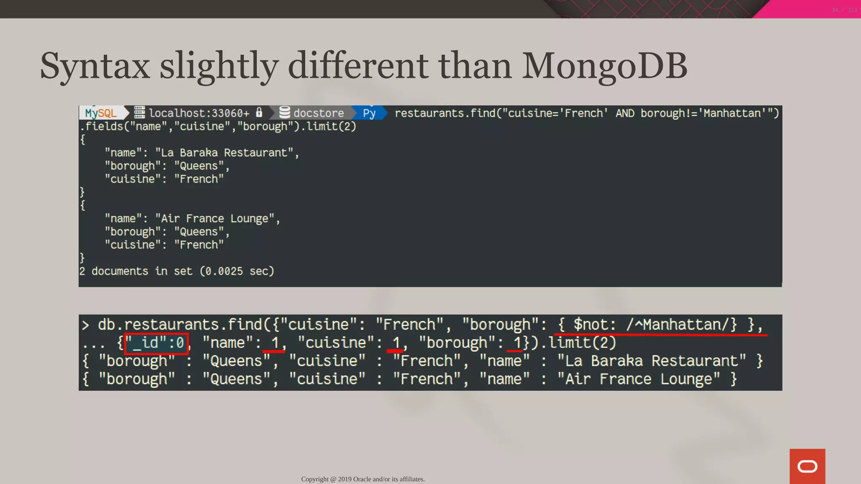Click the localhost:33060+ host label

point(199,113)
